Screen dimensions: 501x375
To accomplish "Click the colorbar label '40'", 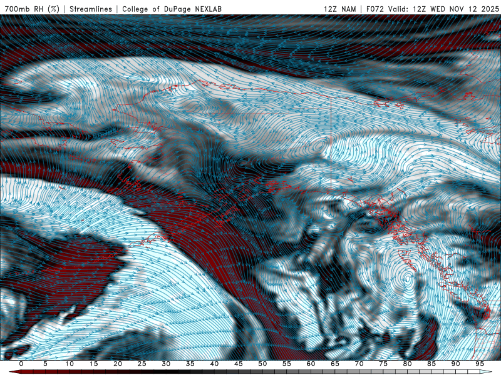I will 214,364.
